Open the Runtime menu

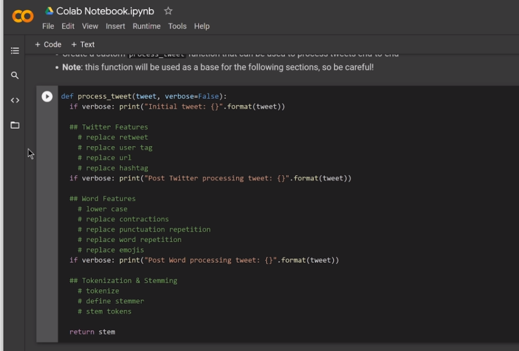(x=147, y=26)
